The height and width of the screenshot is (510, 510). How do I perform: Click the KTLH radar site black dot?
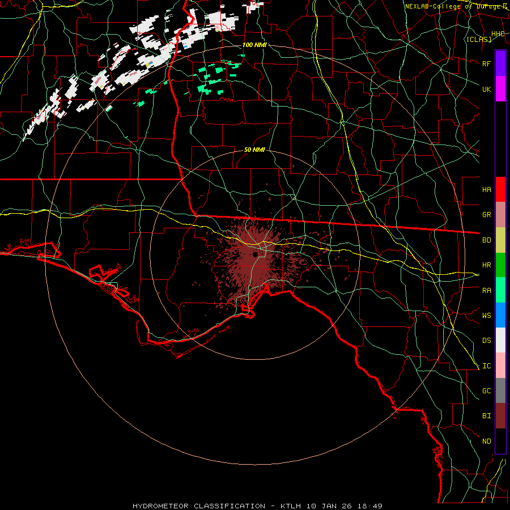point(256,254)
